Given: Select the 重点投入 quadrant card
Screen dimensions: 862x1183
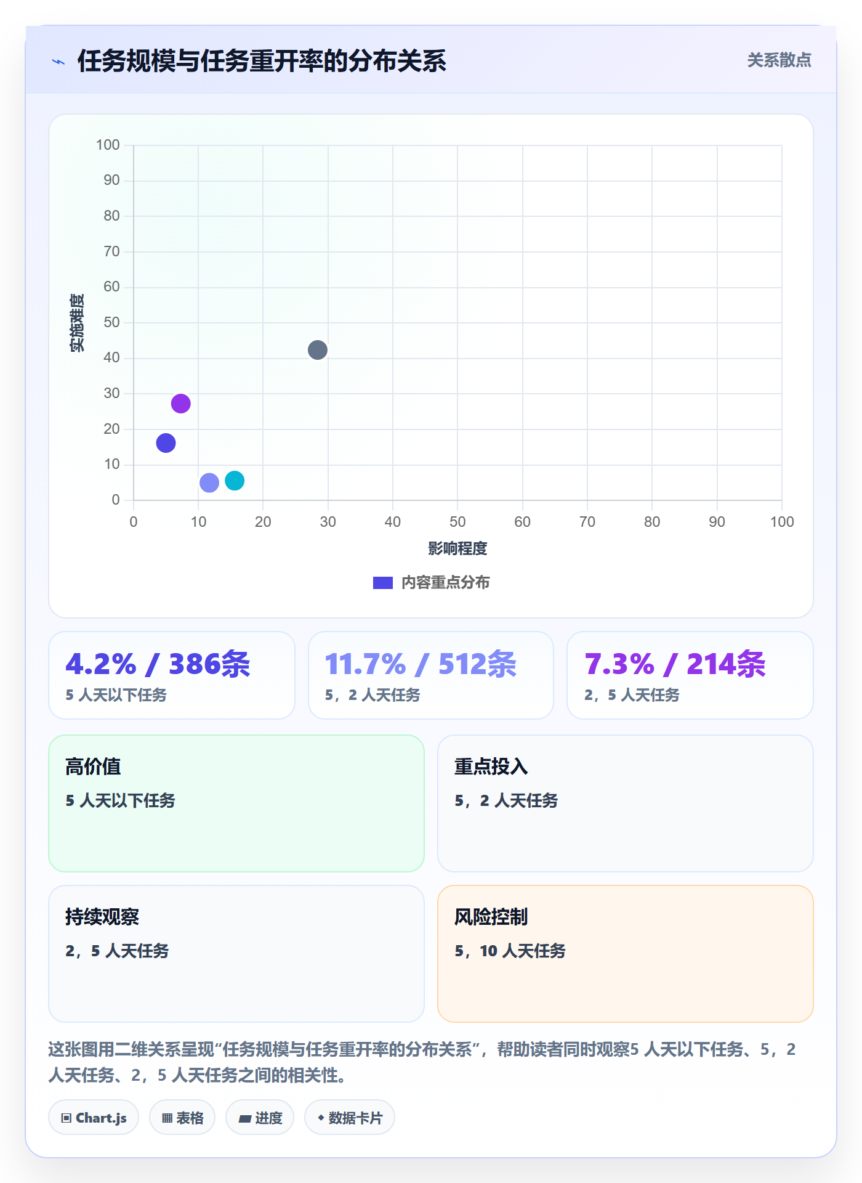Looking at the screenshot, I should coord(626,803).
